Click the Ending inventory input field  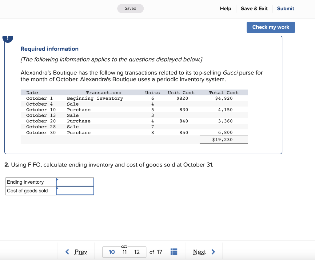tap(75, 182)
